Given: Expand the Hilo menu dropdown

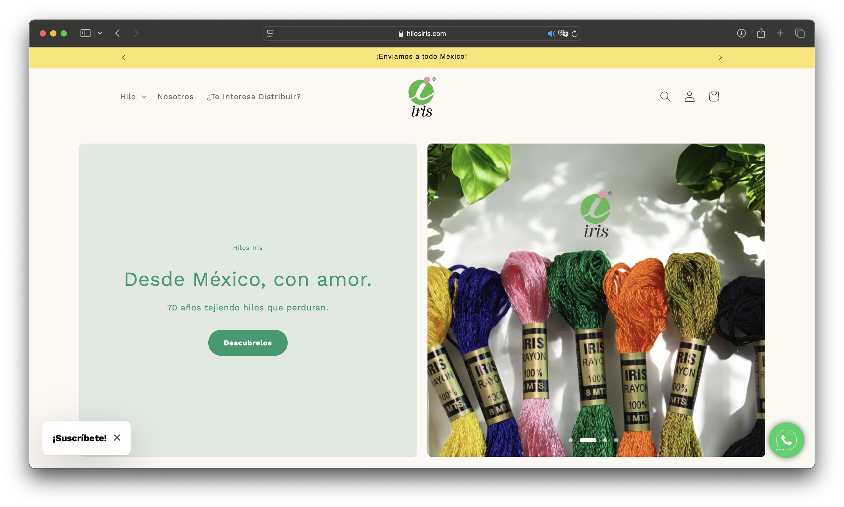Looking at the screenshot, I should pos(133,97).
